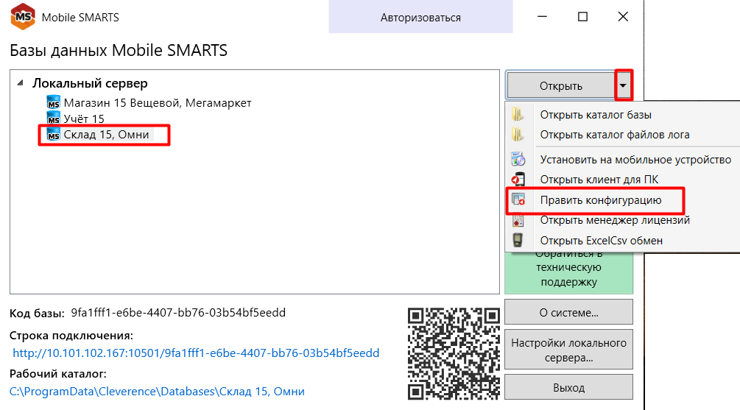
Task: Minimize the Mobile SMARTS window
Action: click(542, 16)
